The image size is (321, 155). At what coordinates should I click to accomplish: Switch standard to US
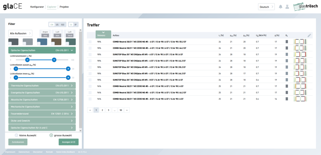point(57,25)
